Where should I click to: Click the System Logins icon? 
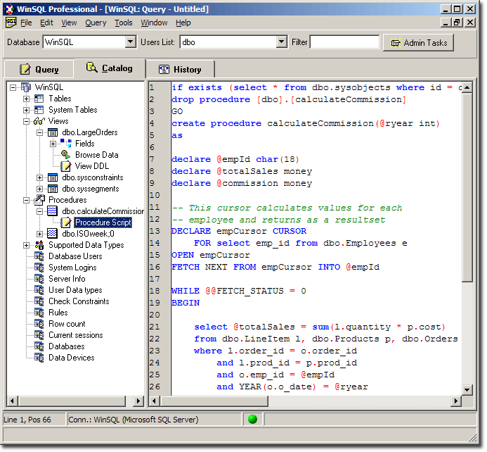pos(39,268)
